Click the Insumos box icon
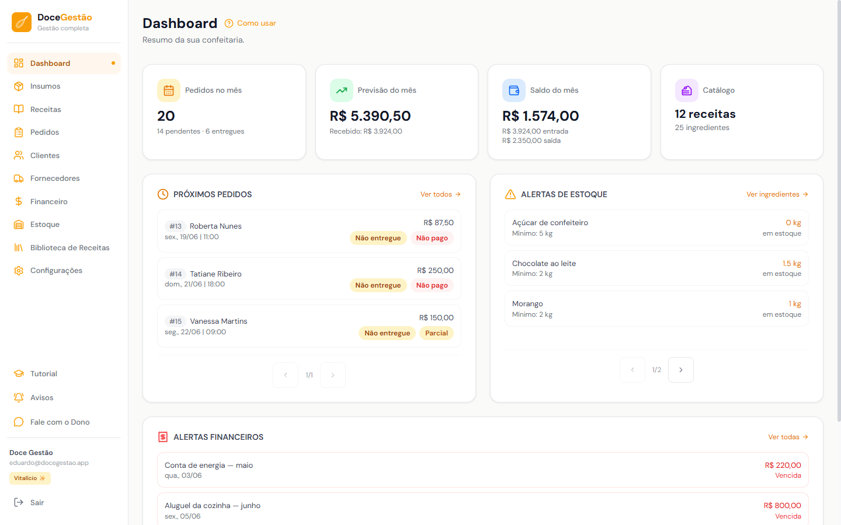 coord(19,86)
